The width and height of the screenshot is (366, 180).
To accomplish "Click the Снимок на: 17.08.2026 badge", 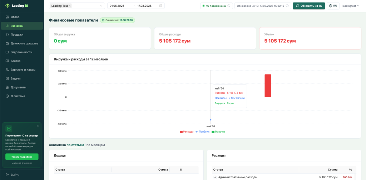I will point(117,20).
